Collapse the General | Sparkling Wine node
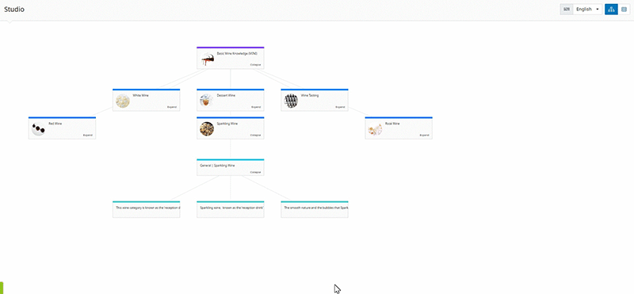This screenshot has width=634, height=294. click(x=255, y=172)
